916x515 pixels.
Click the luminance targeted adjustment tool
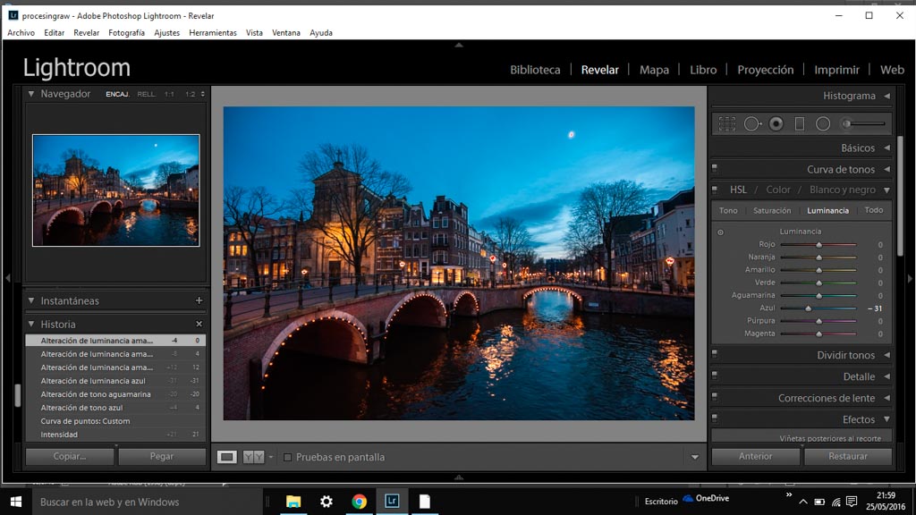coord(720,232)
